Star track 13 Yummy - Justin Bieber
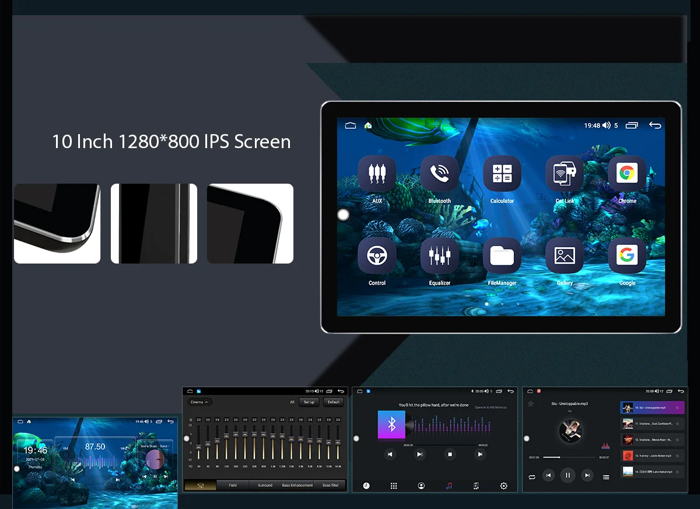Viewport: 700px width, 509px height. click(x=677, y=455)
